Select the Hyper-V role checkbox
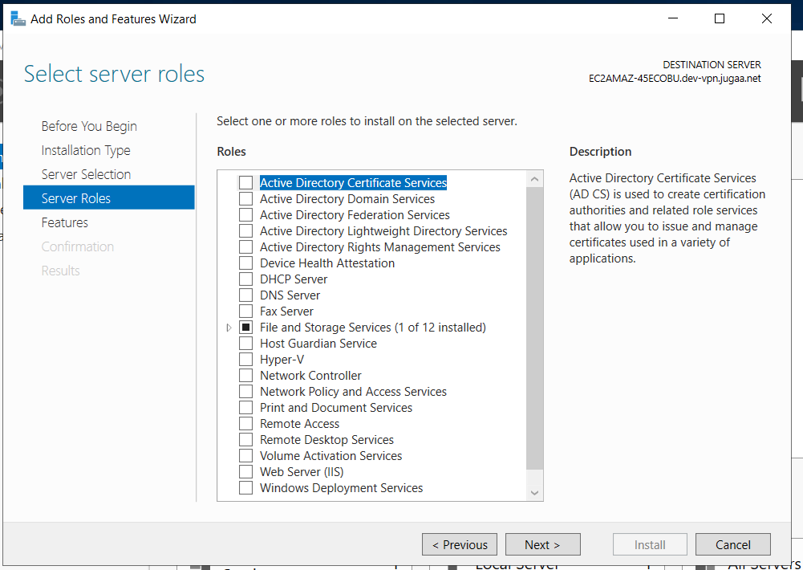The image size is (803, 570). pyautogui.click(x=245, y=360)
